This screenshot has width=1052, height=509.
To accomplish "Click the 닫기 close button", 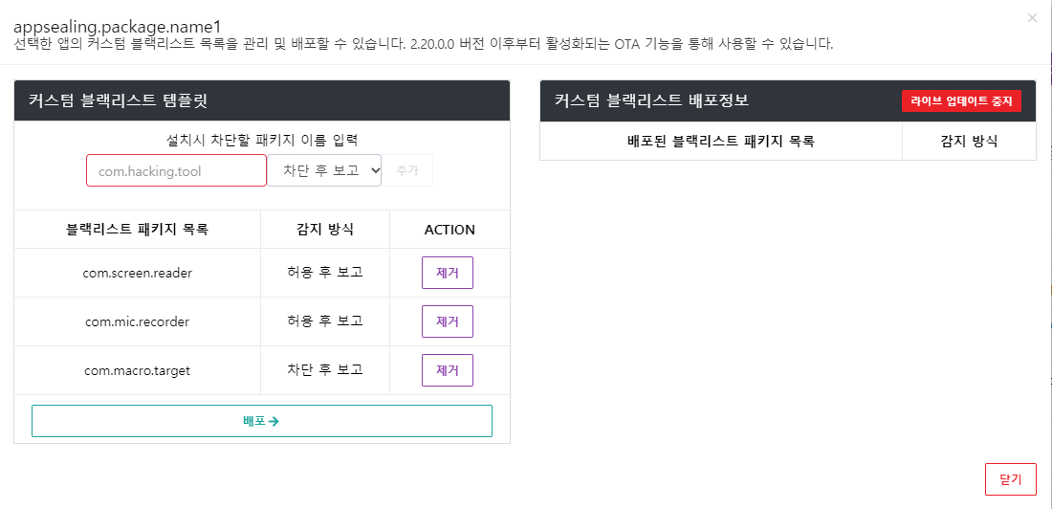I will (x=1011, y=479).
